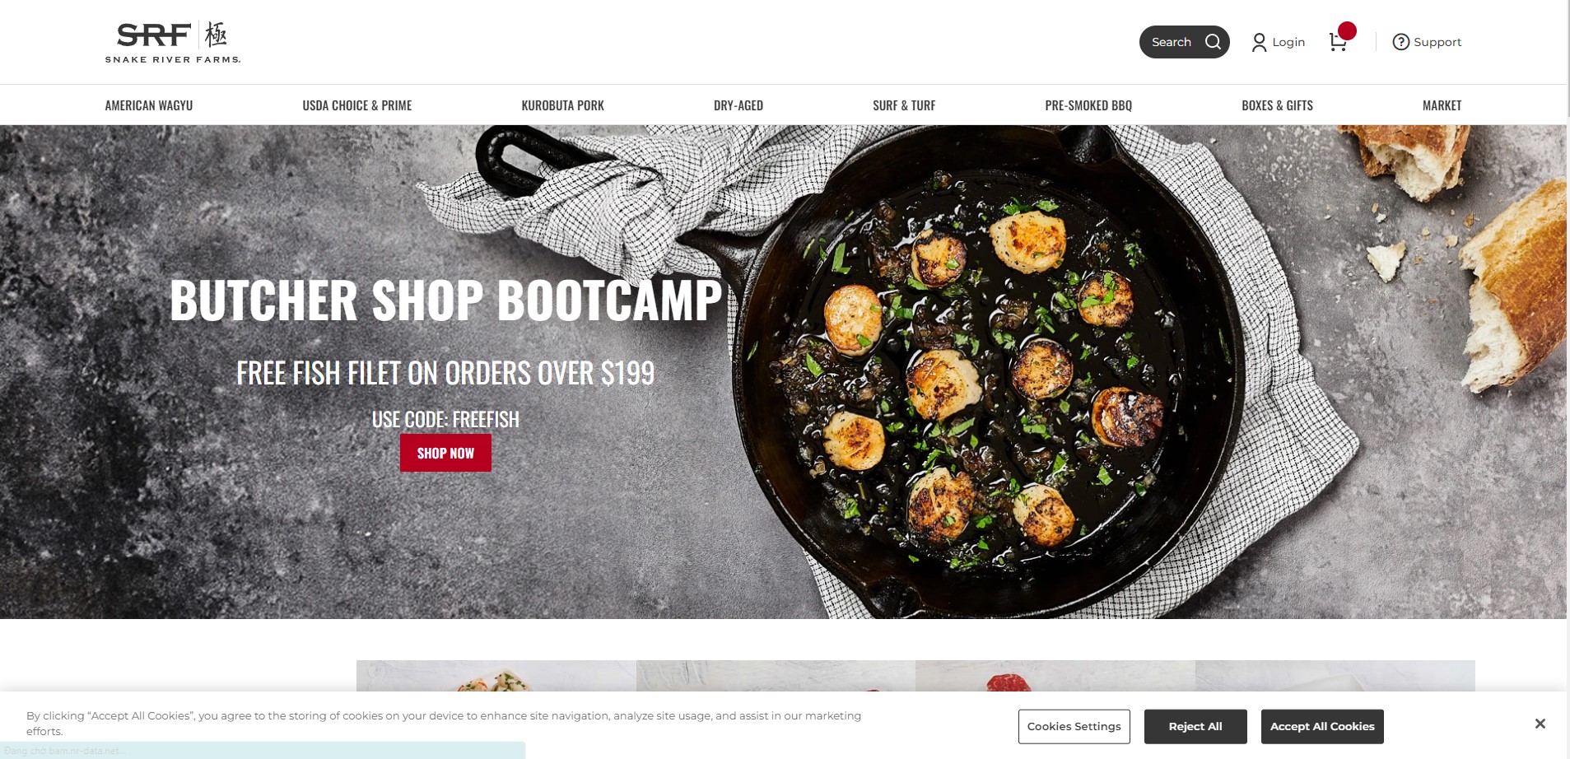Click the magnifying glass search icon
This screenshot has height=759, width=1570.
(x=1213, y=42)
